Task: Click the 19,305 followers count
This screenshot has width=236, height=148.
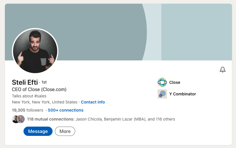Action: tap(28, 110)
